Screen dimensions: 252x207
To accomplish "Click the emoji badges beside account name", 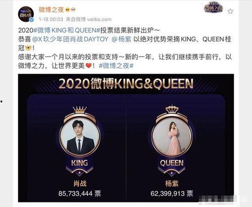I will 70,10.
